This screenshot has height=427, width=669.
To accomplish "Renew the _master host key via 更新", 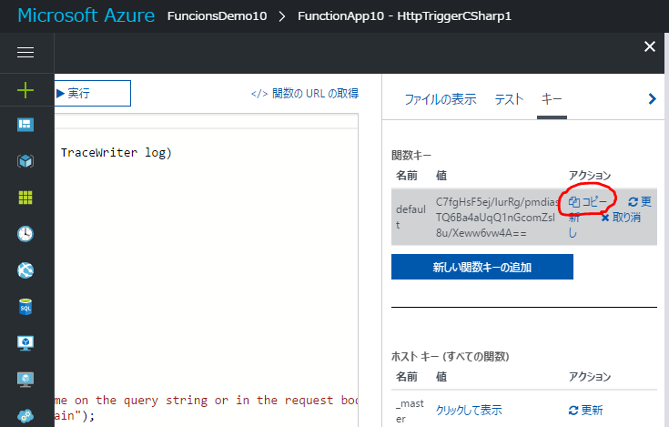I will pyautogui.click(x=586, y=411).
